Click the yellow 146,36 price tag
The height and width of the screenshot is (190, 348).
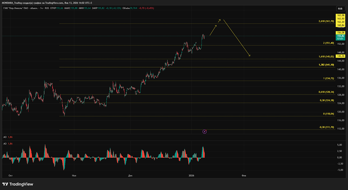point(340,56)
